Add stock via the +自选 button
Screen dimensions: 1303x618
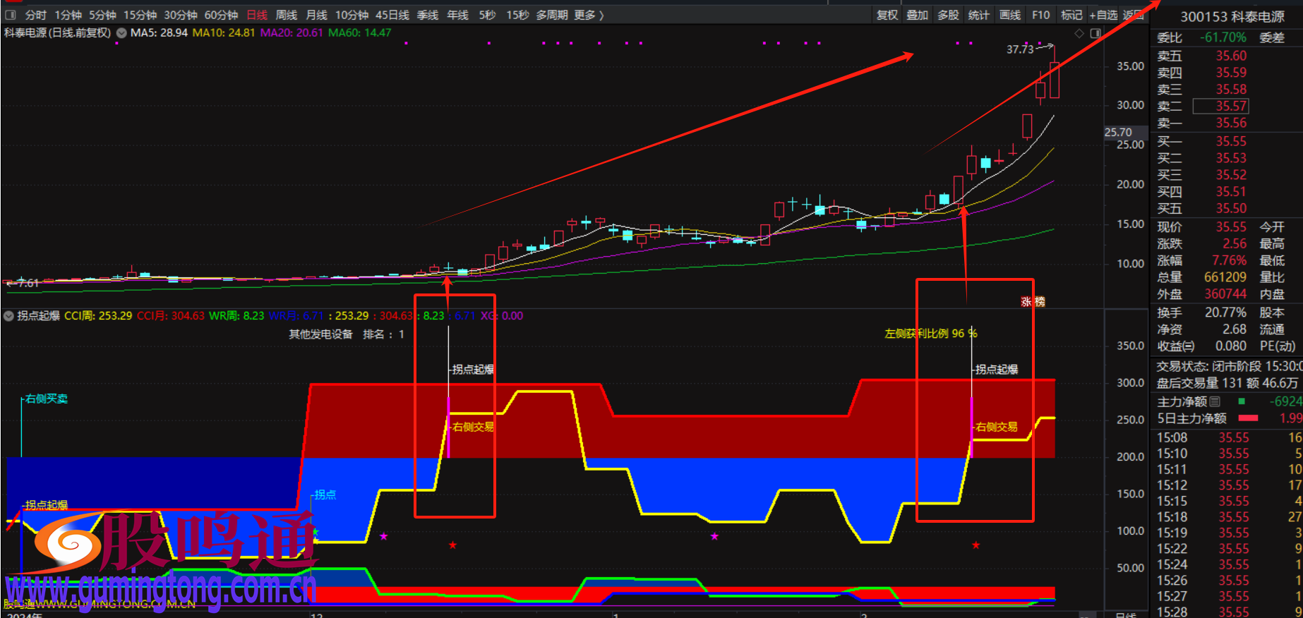[1103, 15]
